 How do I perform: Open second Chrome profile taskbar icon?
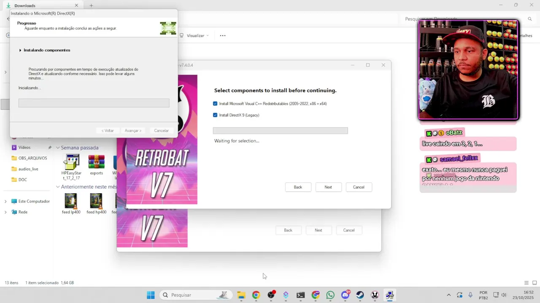pyautogui.click(x=316, y=295)
